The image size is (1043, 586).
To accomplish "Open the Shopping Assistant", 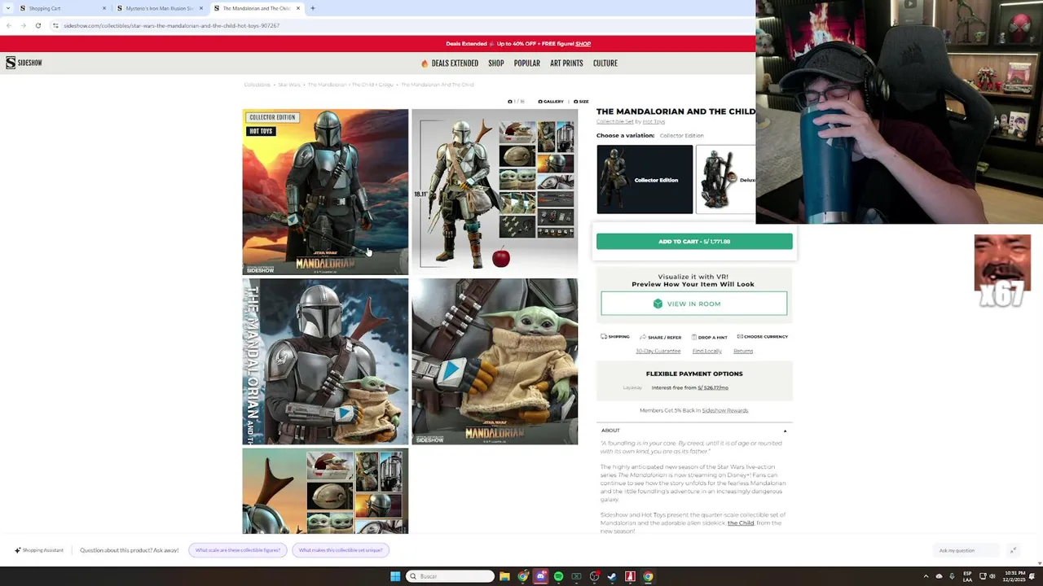I will pyautogui.click(x=38, y=550).
